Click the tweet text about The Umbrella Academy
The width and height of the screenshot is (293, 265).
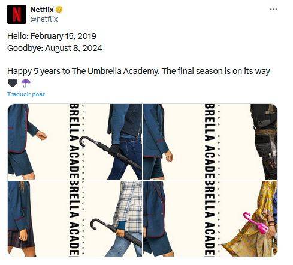[138, 71]
